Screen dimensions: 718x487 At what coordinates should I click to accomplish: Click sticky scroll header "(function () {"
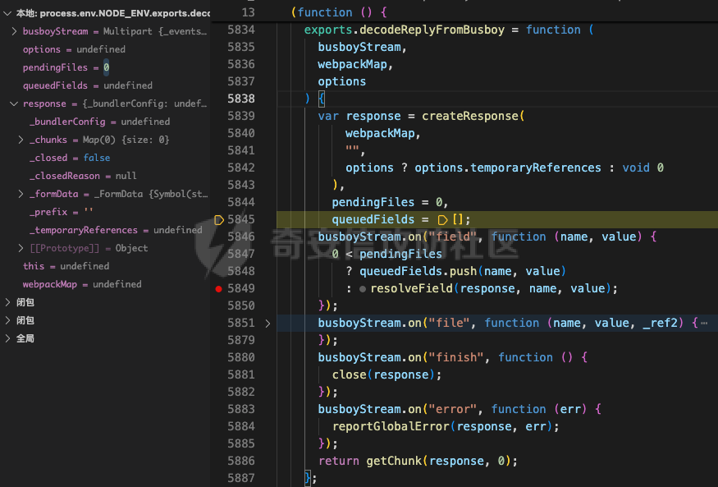pos(338,12)
